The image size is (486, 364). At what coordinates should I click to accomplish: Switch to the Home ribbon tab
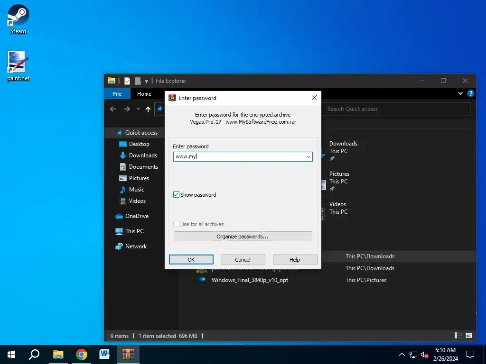[x=144, y=94]
